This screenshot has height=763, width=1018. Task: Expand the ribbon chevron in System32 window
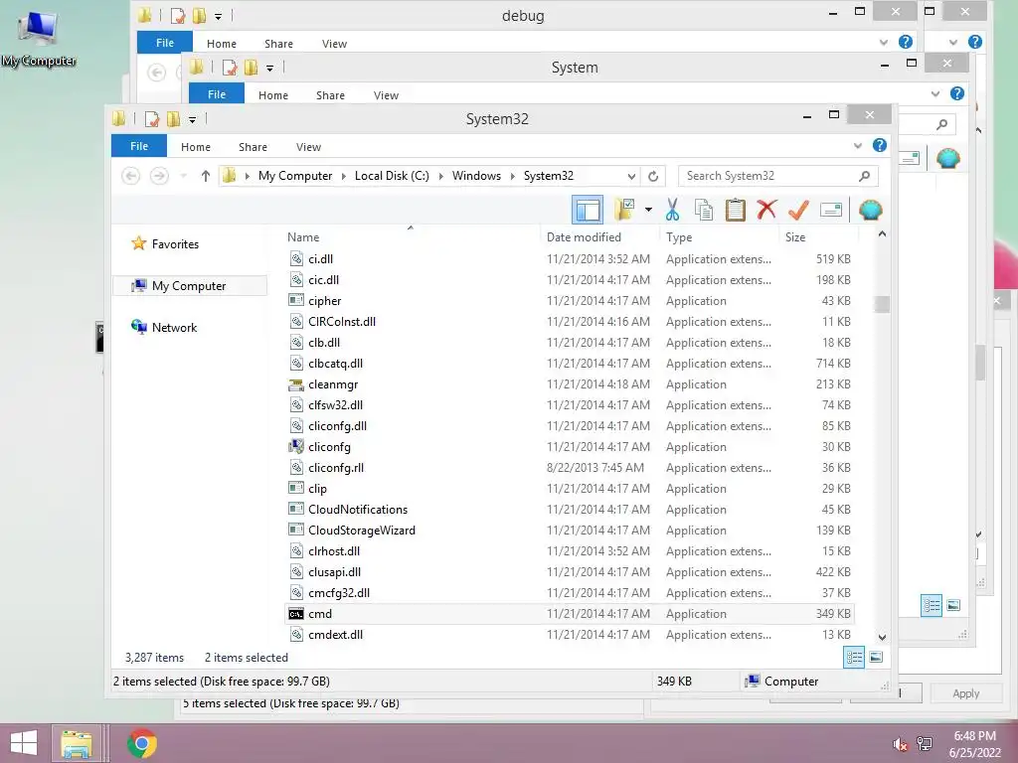pos(858,145)
